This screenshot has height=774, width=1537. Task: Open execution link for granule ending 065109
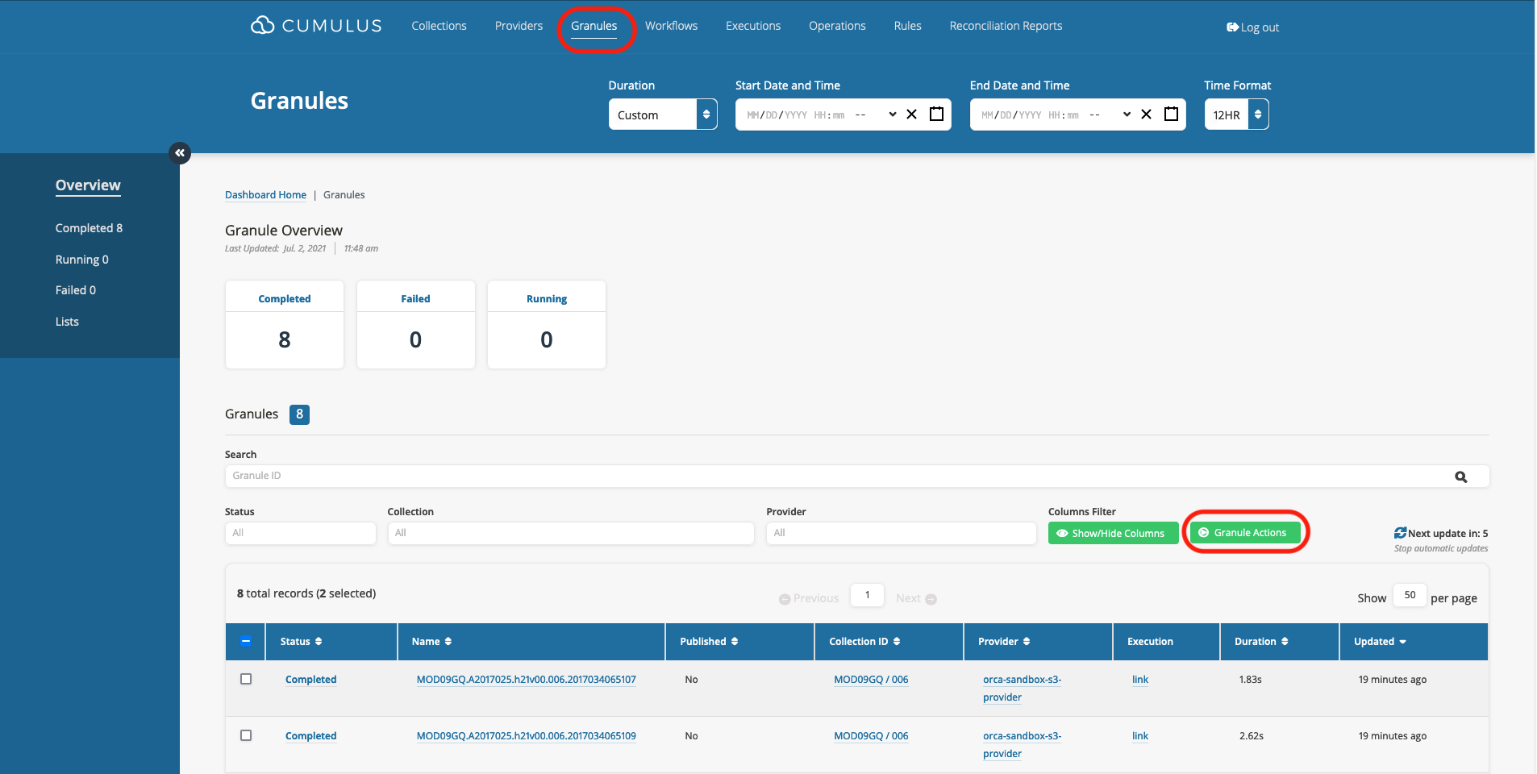coord(1139,736)
